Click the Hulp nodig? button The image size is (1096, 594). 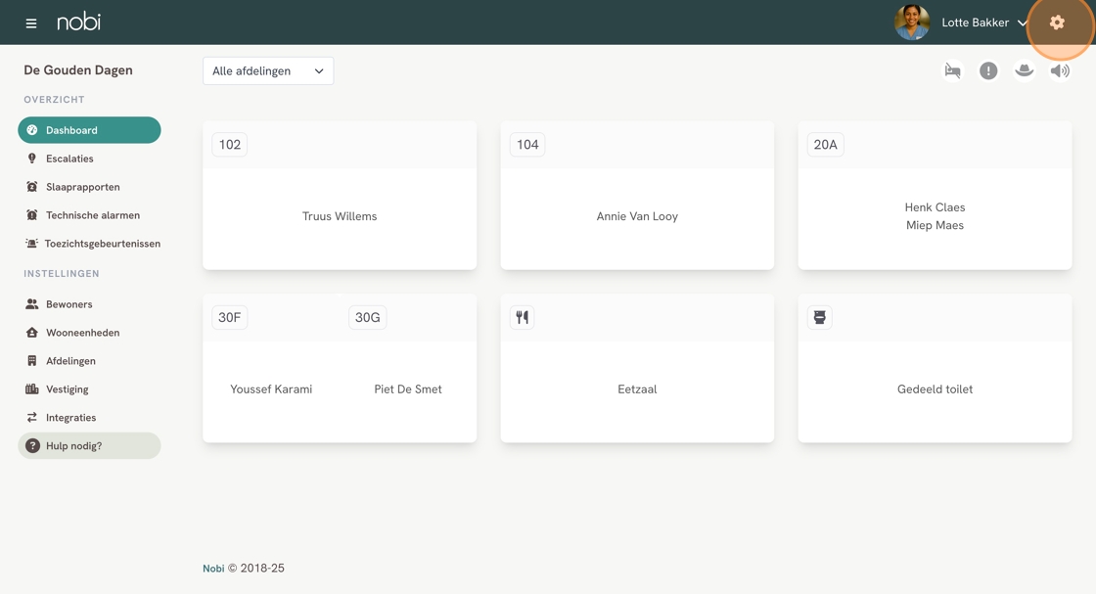[x=89, y=446]
